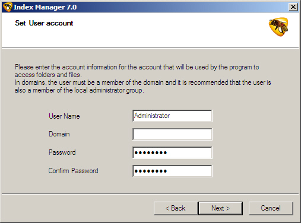This screenshot has height=223, width=301.
Task: Click the 'In domains, the user must' sentence
Action: tap(142, 86)
